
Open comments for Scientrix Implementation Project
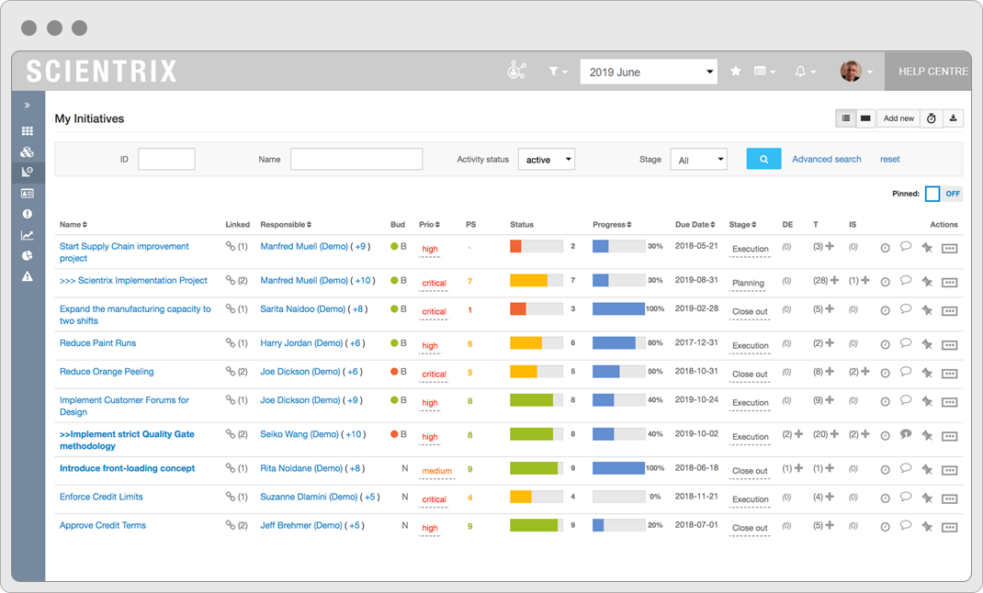(905, 281)
